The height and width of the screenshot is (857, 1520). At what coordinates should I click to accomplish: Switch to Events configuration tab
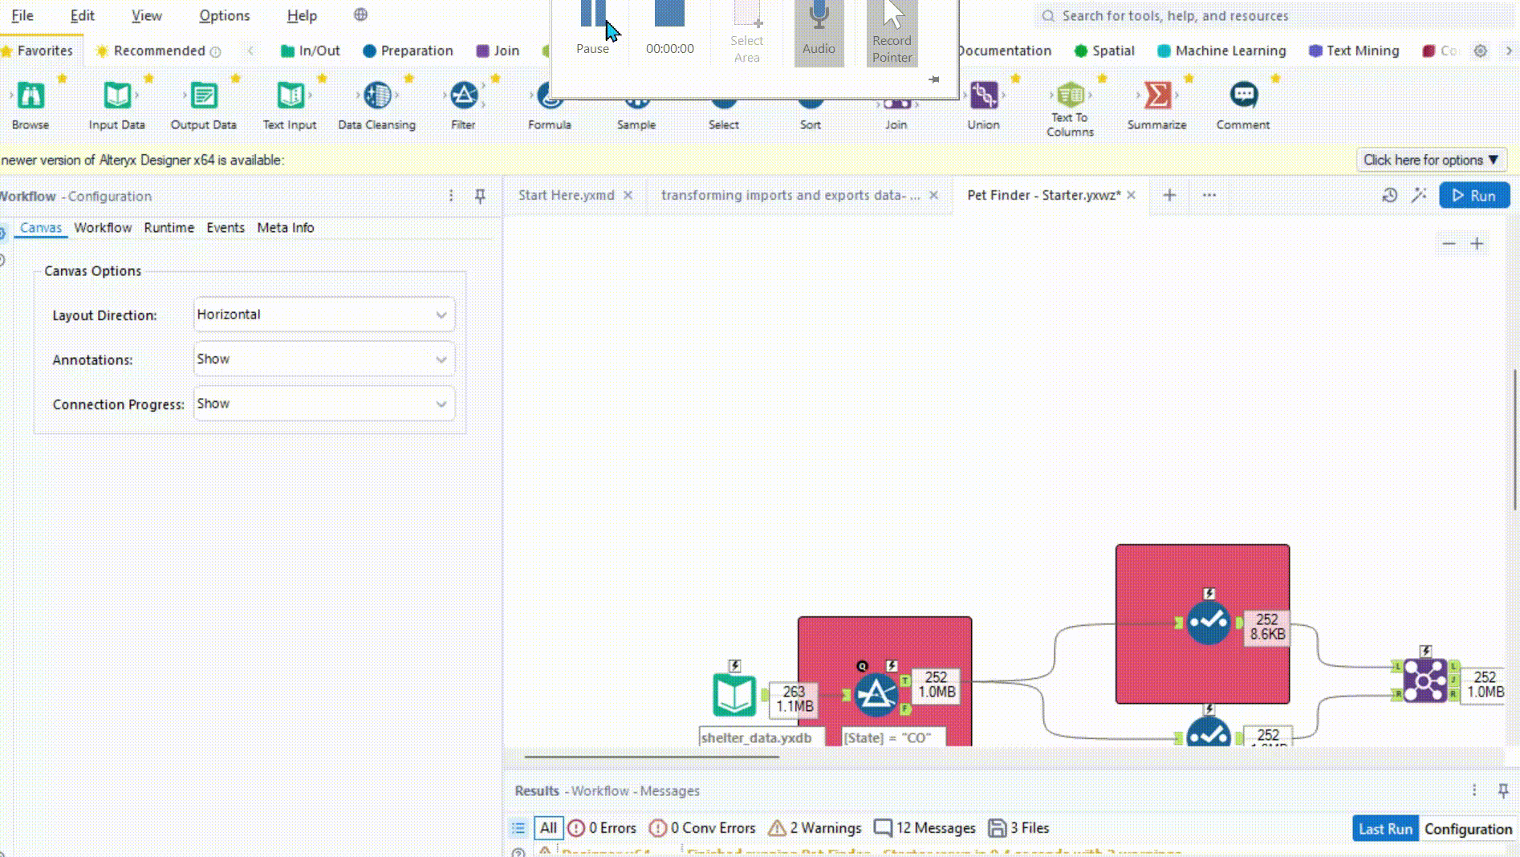click(226, 228)
